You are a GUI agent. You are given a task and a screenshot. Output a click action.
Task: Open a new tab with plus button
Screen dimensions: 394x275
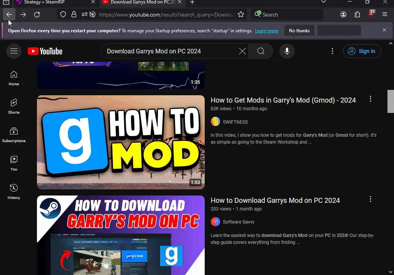pos(192,2)
